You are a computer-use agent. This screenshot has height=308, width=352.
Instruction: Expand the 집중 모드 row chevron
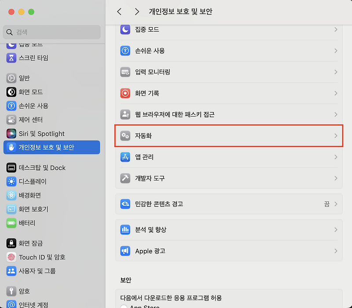click(336, 29)
